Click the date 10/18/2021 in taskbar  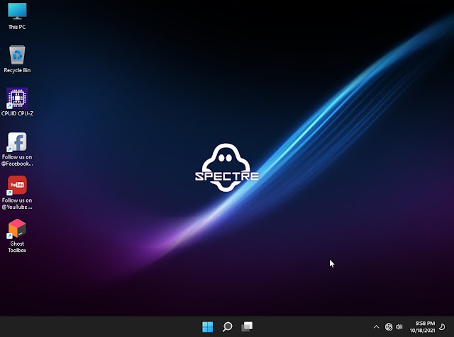point(422,331)
